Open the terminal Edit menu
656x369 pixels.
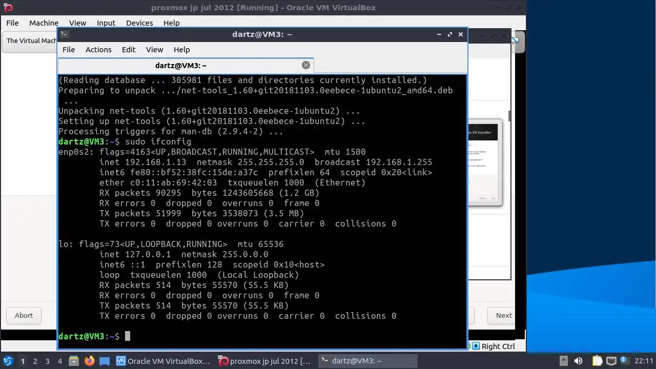pyautogui.click(x=129, y=50)
